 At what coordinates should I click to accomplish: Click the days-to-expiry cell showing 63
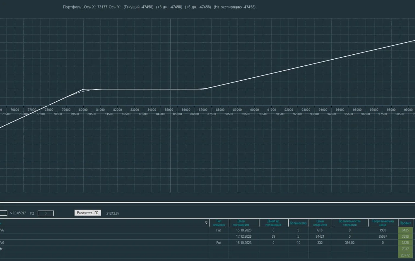click(x=273, y=236)
